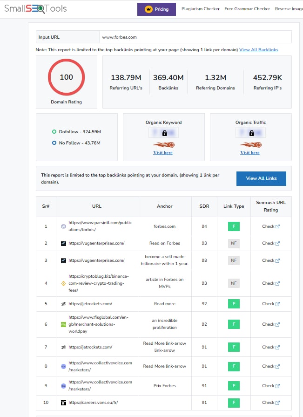
Task: Open the SmallSEOTools logo homepage
Action: coord(35,8)
